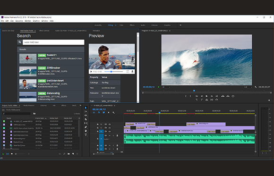Viewport: 274px width, 176px height.
Task: Mute the Audio 1 track
Action: (110, 135)
